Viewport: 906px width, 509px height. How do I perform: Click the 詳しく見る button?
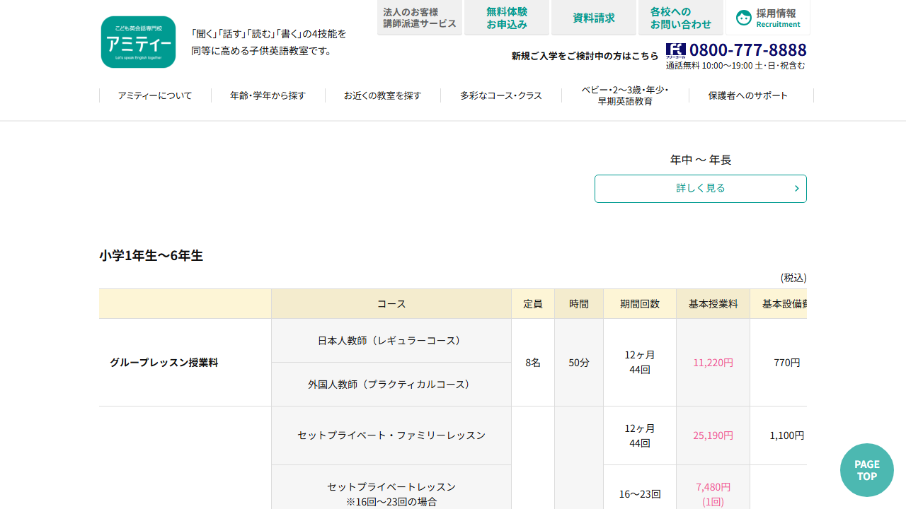pyautogui.click(x=701, y=189)
